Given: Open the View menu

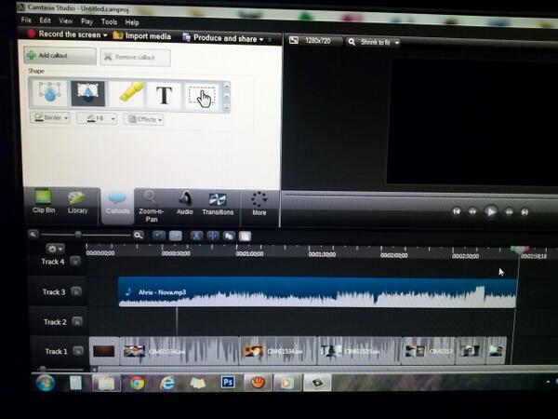Looking at the screenshot, I should [x=65, y=21].
